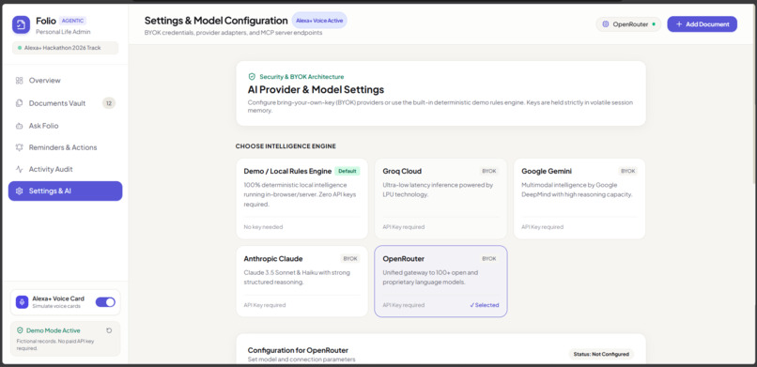The image size is (757, 367).
Task: Toggle the Alexa+ Voice Card switch
Action: pyautogui.click(x=105, y=302)
